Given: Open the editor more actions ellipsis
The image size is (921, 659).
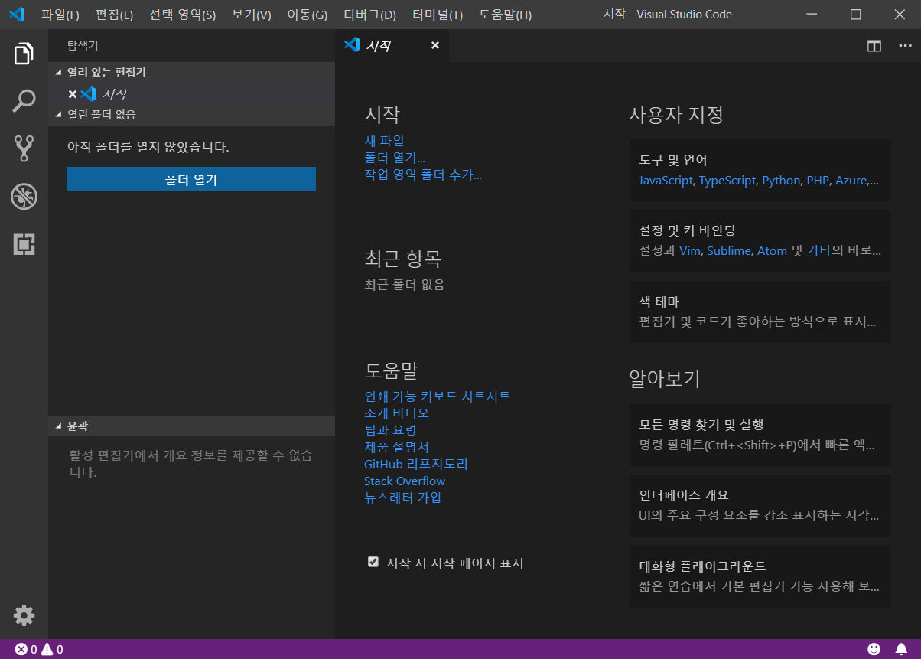Looking at the screenshot, I should coord(905,46).
